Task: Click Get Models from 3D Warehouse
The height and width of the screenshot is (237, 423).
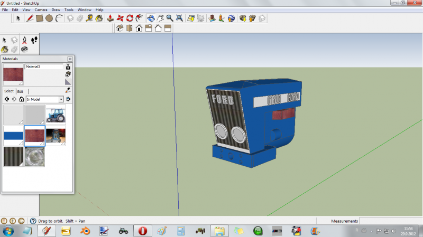Action: (x=243, y=18)
